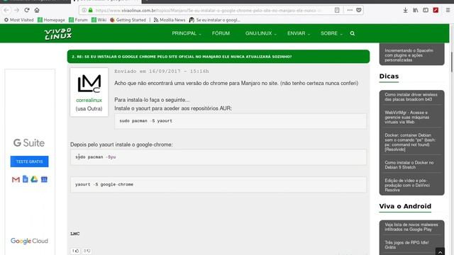Open the 'Se eu instalar o googl...' bookmark
The image size is (454, 255).
pos(214,20)
